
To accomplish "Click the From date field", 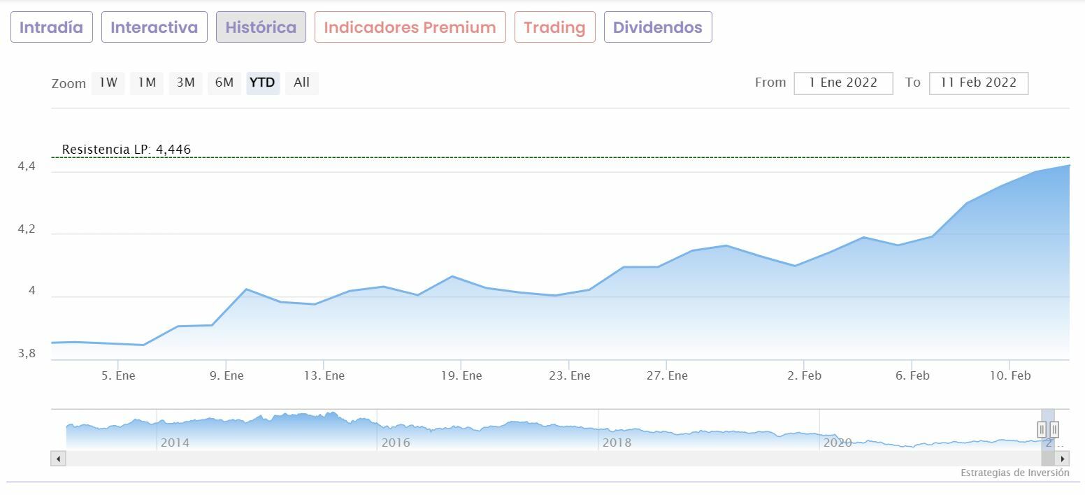I will click(843, 82).
